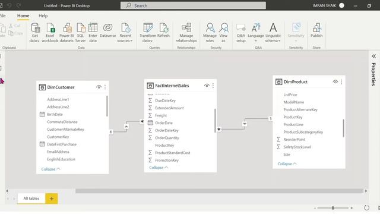The width and height of the screenshot is (380, 214).
Task: Select EmailAddress field in DimCustomer
Action: 58,152
